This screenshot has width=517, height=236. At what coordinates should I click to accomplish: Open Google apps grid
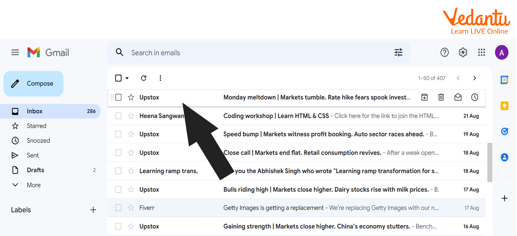click(482, 52)
